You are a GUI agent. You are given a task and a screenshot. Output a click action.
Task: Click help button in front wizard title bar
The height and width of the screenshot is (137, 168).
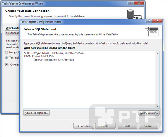tap(149, 21)
